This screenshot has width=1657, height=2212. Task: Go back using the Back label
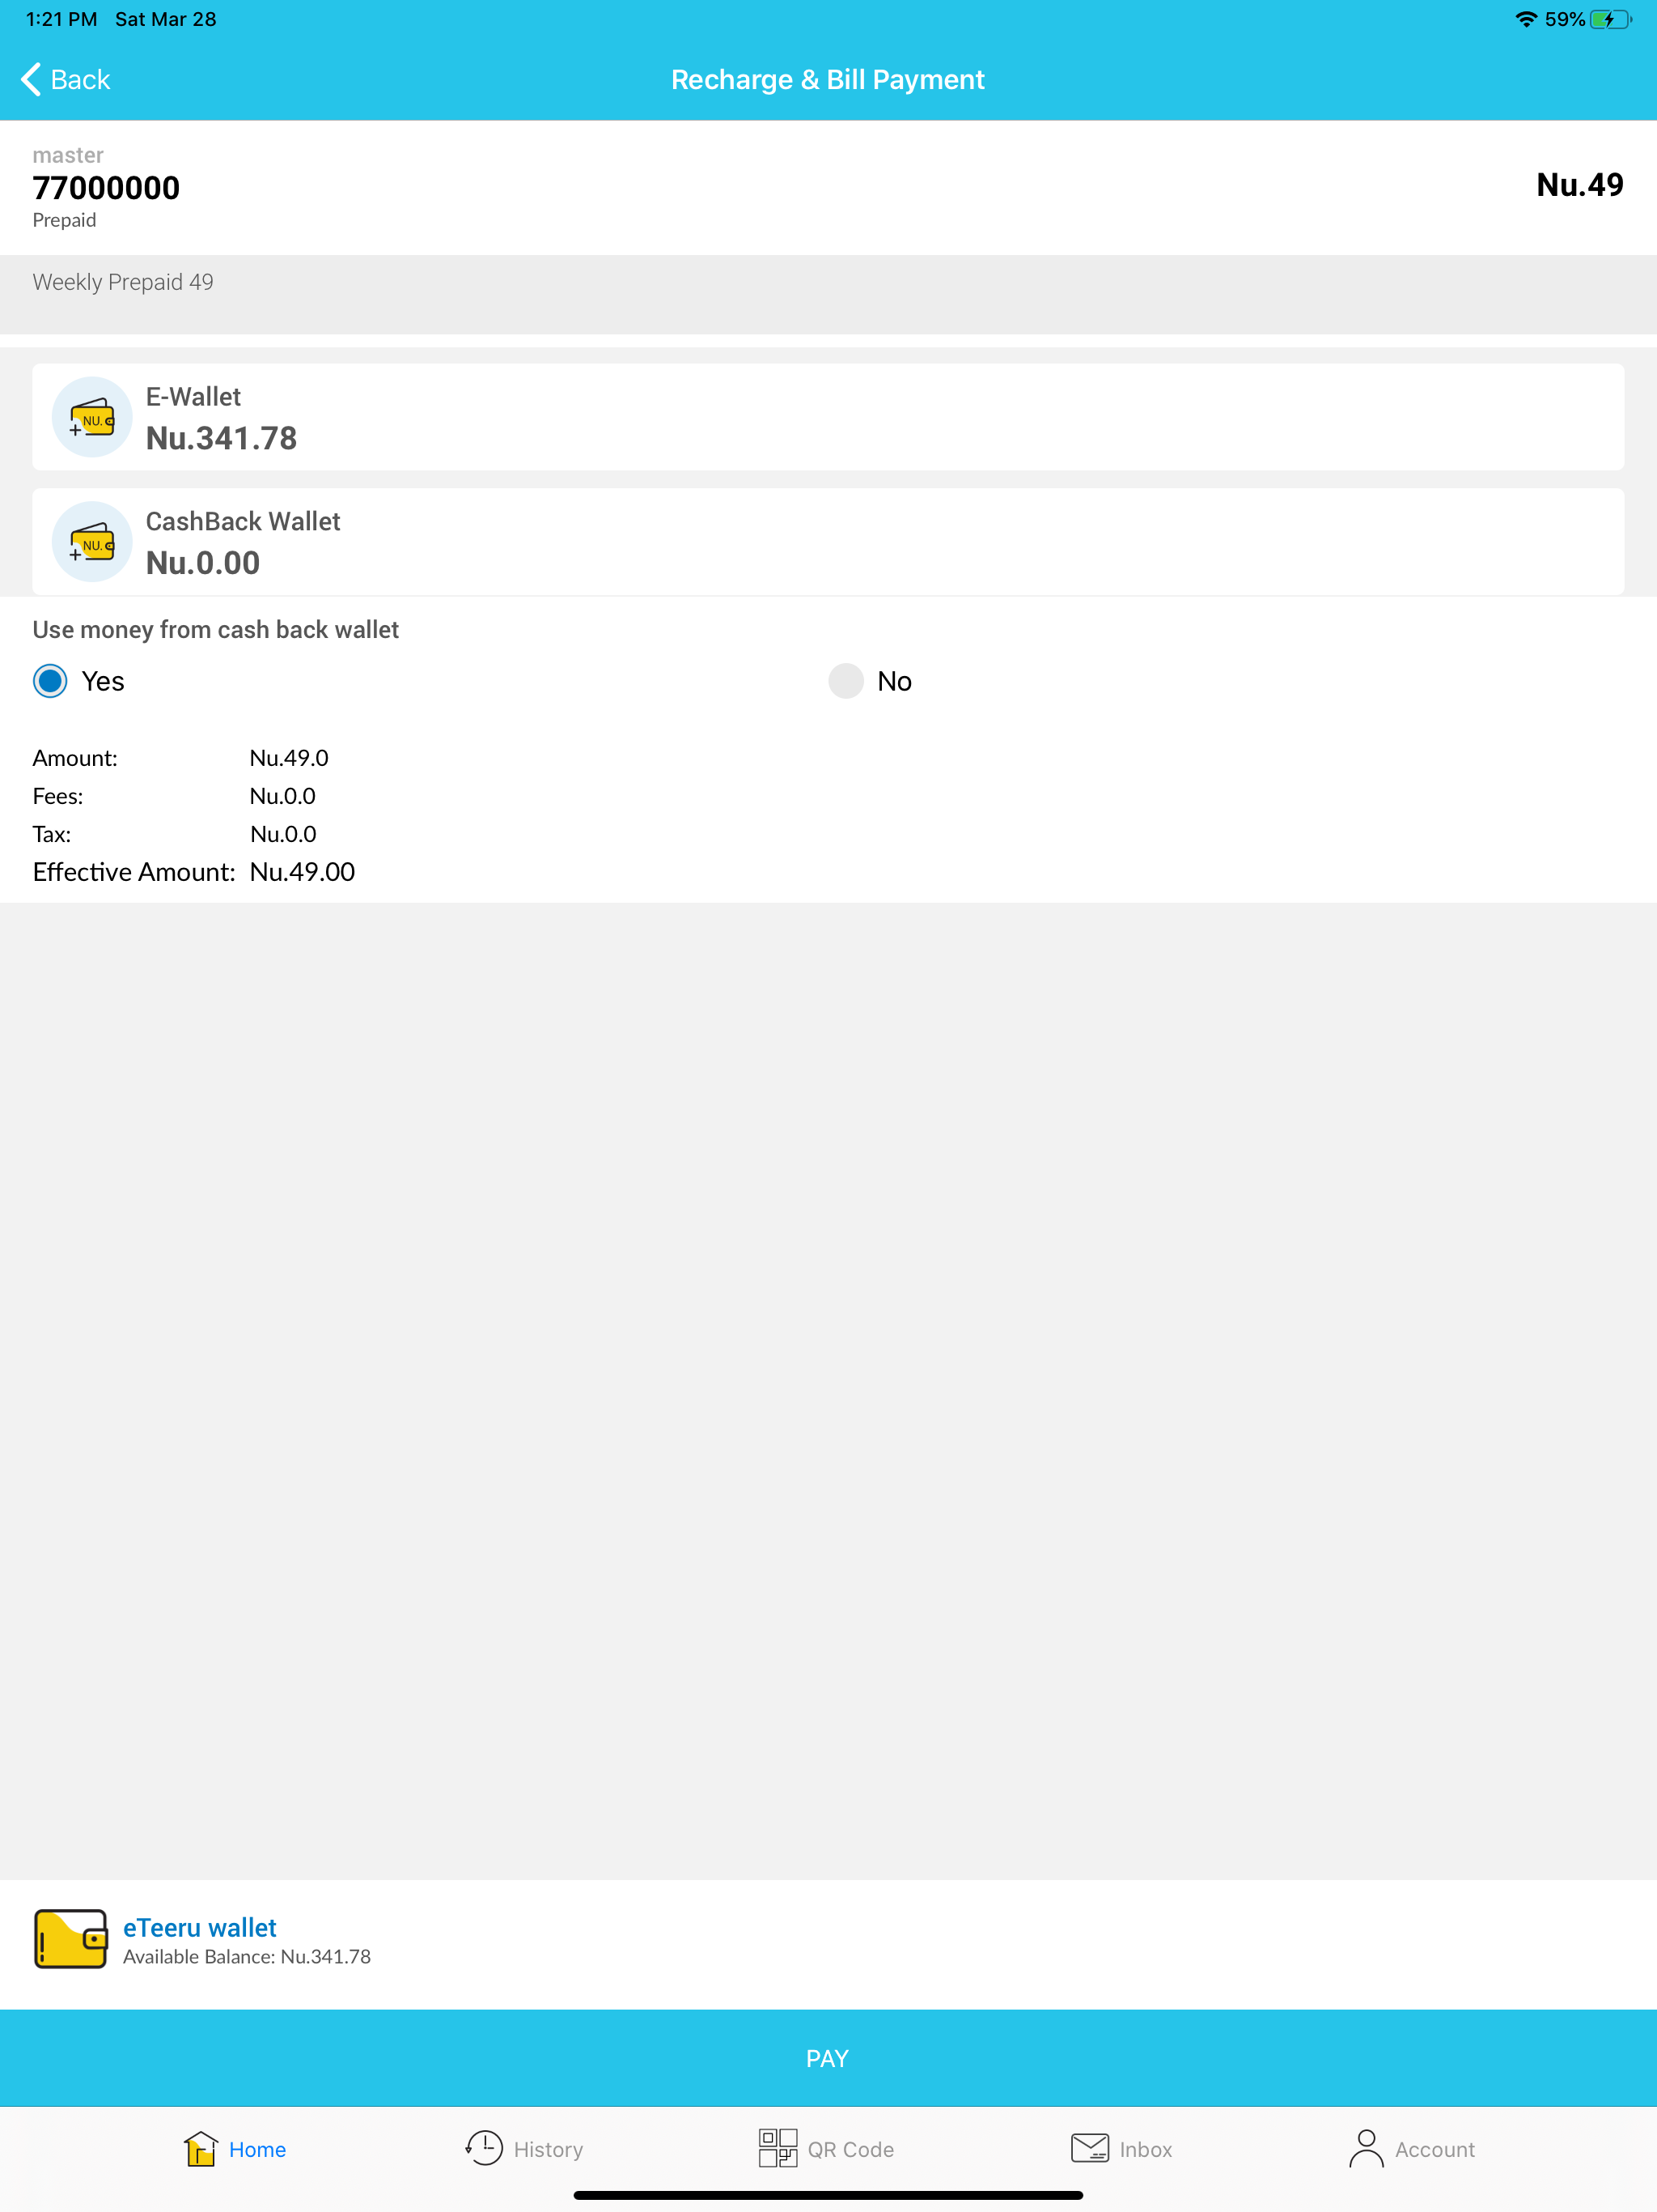pyautogui.click(x=80, y=79)
